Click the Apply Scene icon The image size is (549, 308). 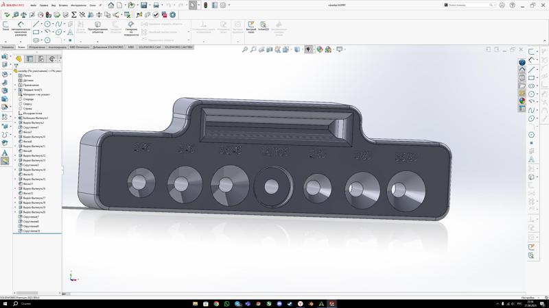coord(328,49)
